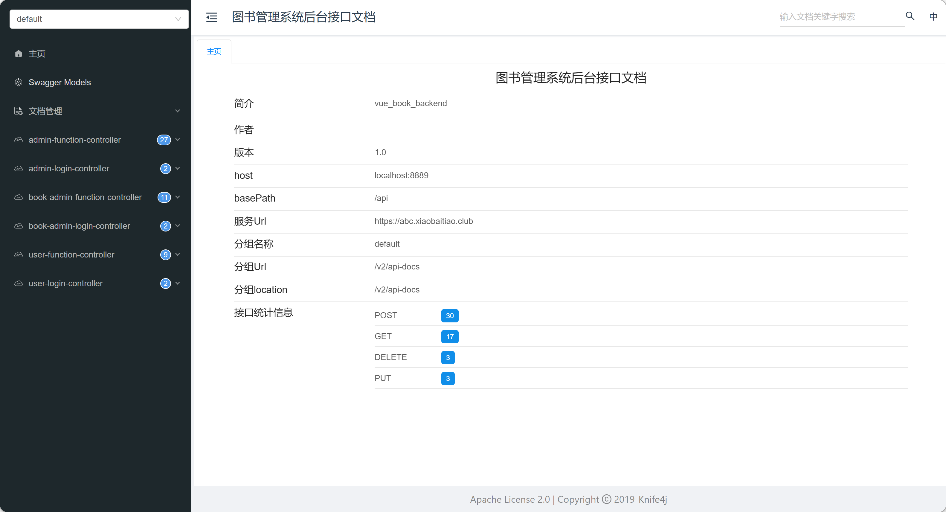Click the POST label in statistics
Image resolution: width=946 pixels, height=512 pixels.
tap(386, 316)
